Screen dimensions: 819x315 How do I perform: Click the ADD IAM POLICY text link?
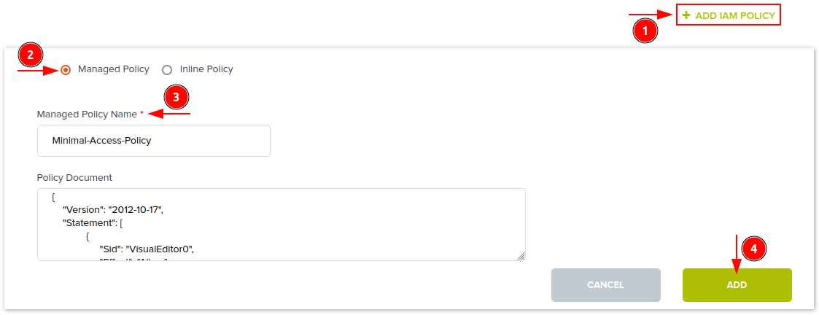(x=734, y=15)
